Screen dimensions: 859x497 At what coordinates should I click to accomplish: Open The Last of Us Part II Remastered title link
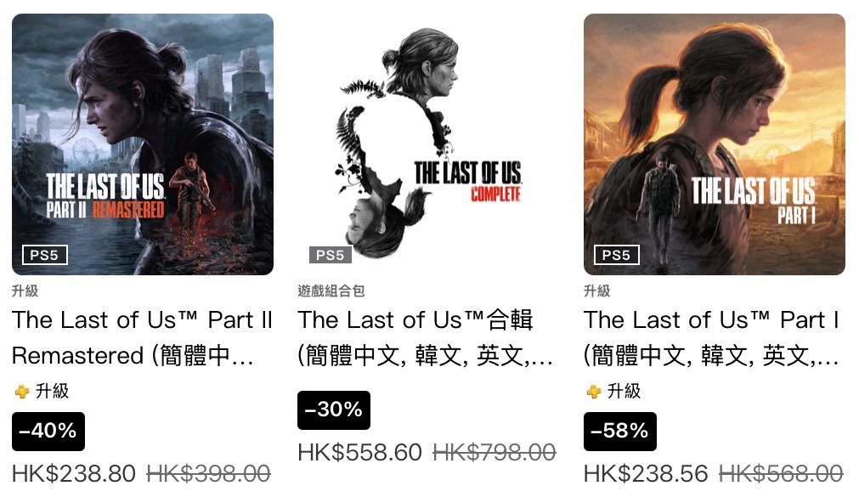tap(143, 337)
